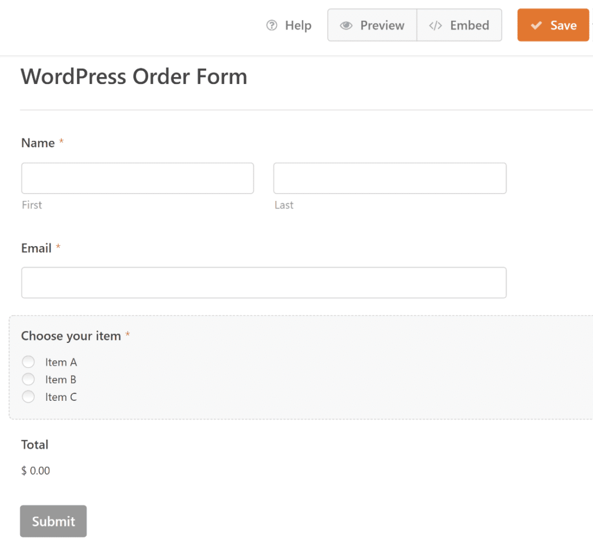Viewport: 593px width, 556px height.
Task: Click into the Last name field
Action: click(x=390, y=178)
